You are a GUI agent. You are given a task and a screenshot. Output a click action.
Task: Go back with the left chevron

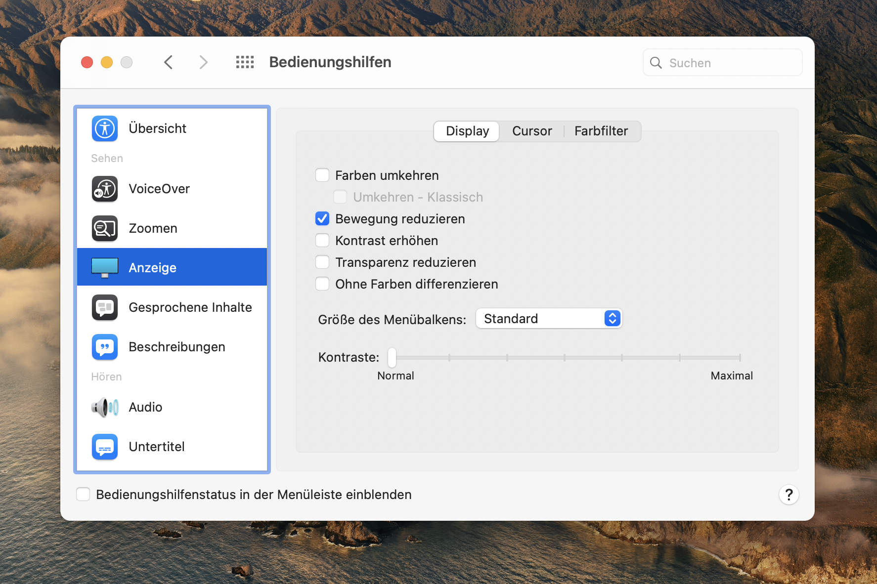(x=168, y=62)
